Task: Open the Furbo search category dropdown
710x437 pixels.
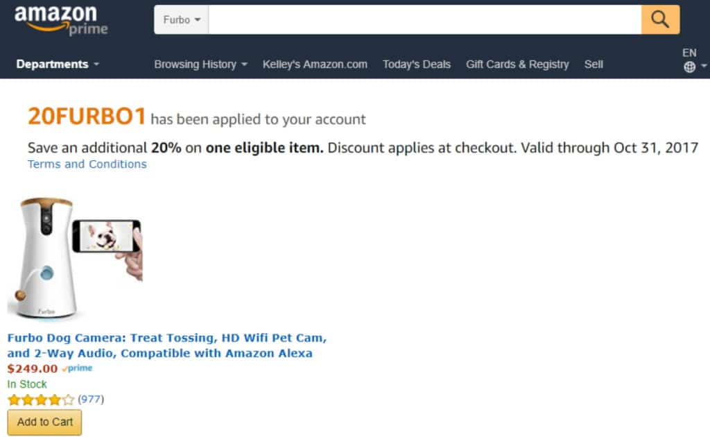Action: tap(180, 19)
